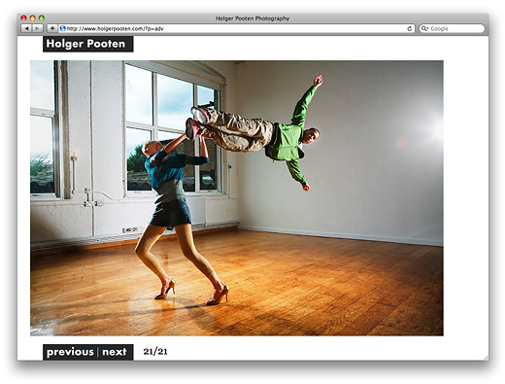Click the airborne man in the green jacket
Viewport: 505px width, 384px height.
(x=255, y=132)
